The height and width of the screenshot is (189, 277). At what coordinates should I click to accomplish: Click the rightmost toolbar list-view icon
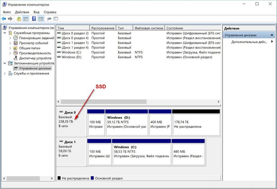(56, 19)
